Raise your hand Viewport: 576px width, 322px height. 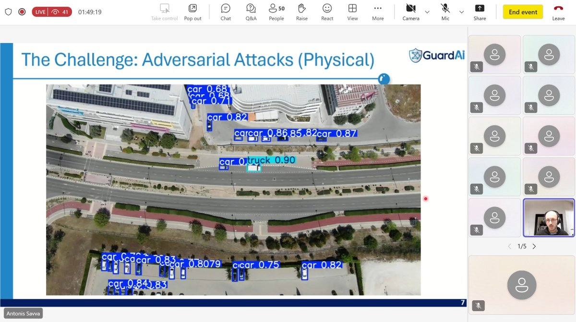[x=301, y=12]
